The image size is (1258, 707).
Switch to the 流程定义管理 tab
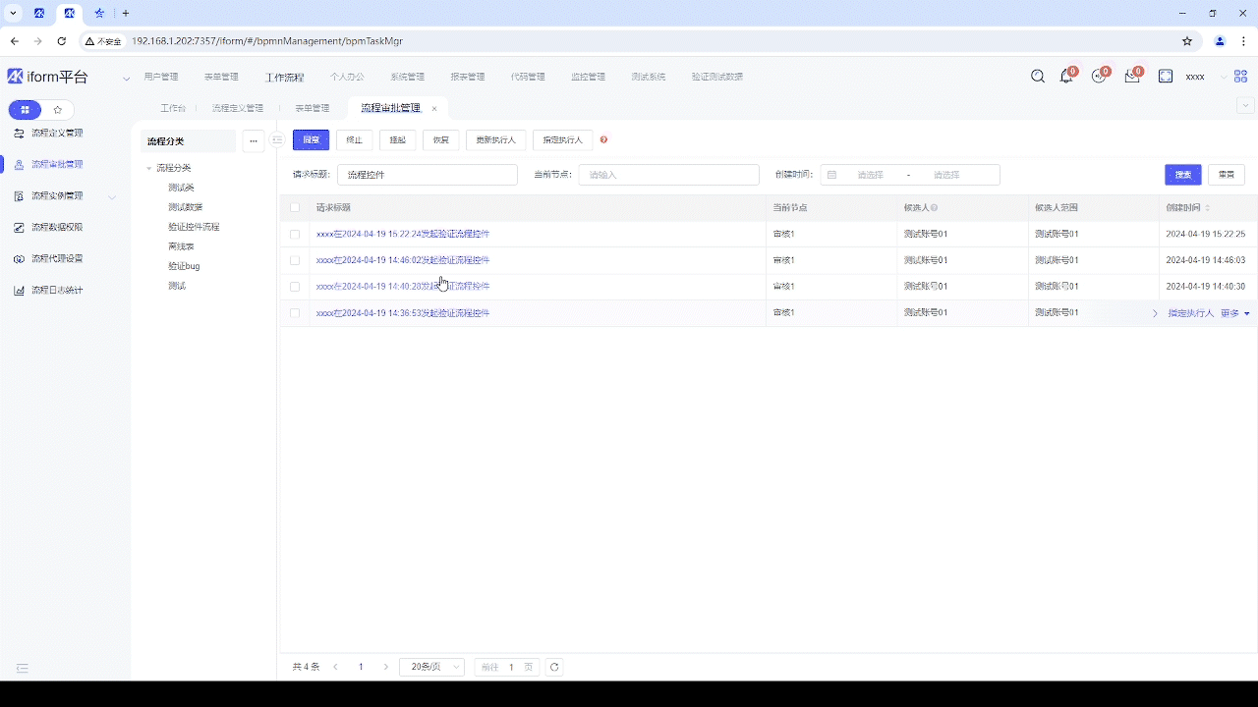(238, 108)
